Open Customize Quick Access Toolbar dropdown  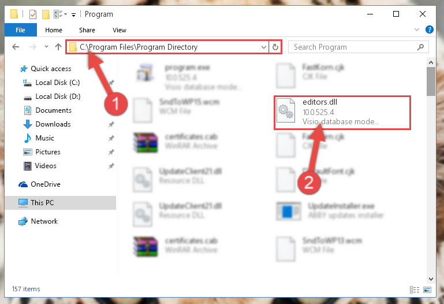point(74,14)
